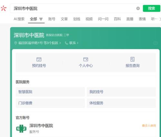Click the 医保定点医院 三甲 tag

click(57, 35)
